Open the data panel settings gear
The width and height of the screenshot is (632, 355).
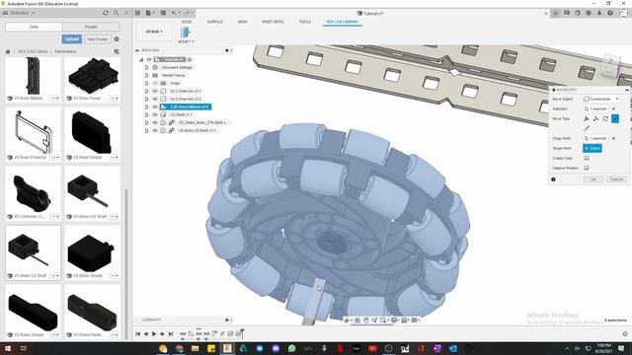117,39
